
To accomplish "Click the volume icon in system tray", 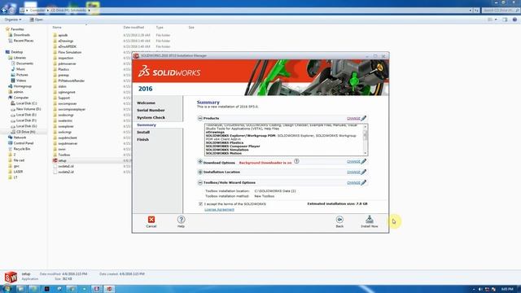I will [x=480, y=290].
